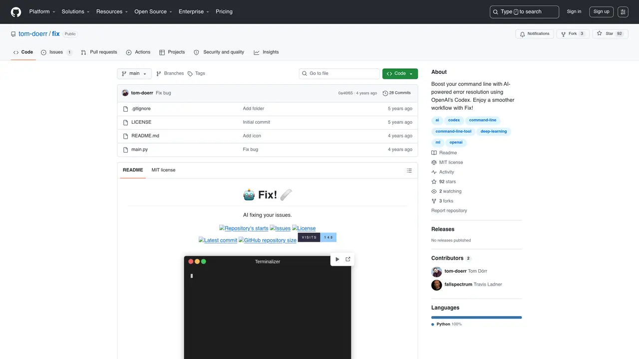
Task: Open the Enterprise dropdown
Action: click(x=194, y=11)
